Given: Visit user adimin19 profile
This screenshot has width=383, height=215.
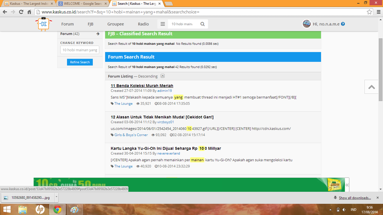Looking at the screenshot, I should coord(165,91).
